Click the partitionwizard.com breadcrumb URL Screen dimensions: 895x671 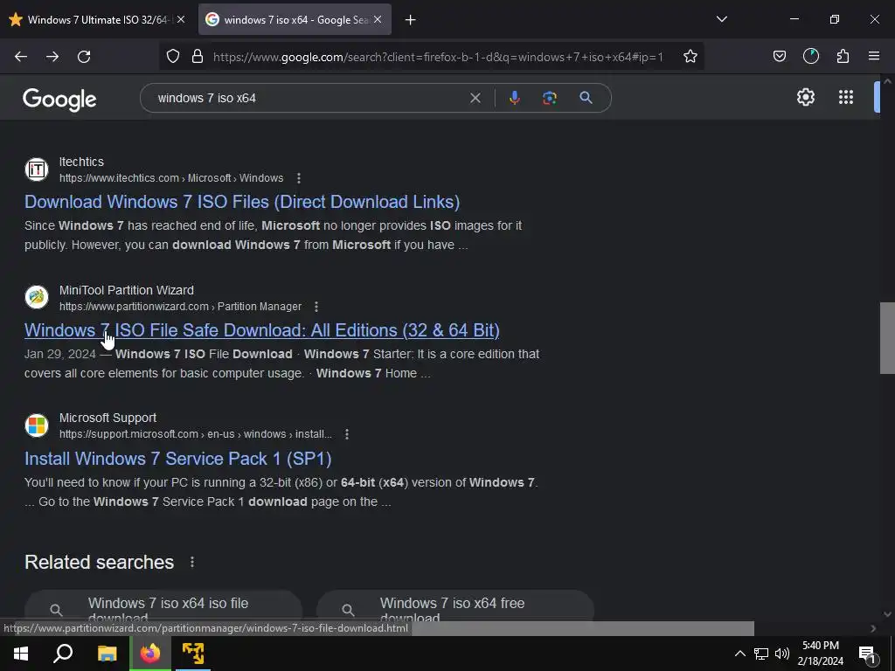(180, 307)
